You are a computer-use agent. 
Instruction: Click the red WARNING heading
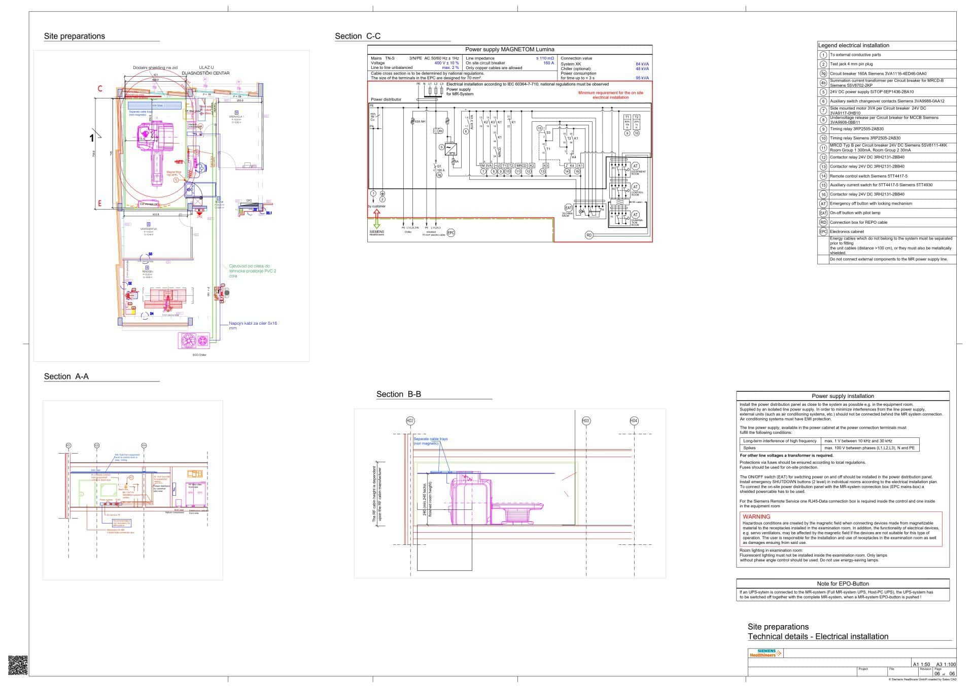(756, 517)
